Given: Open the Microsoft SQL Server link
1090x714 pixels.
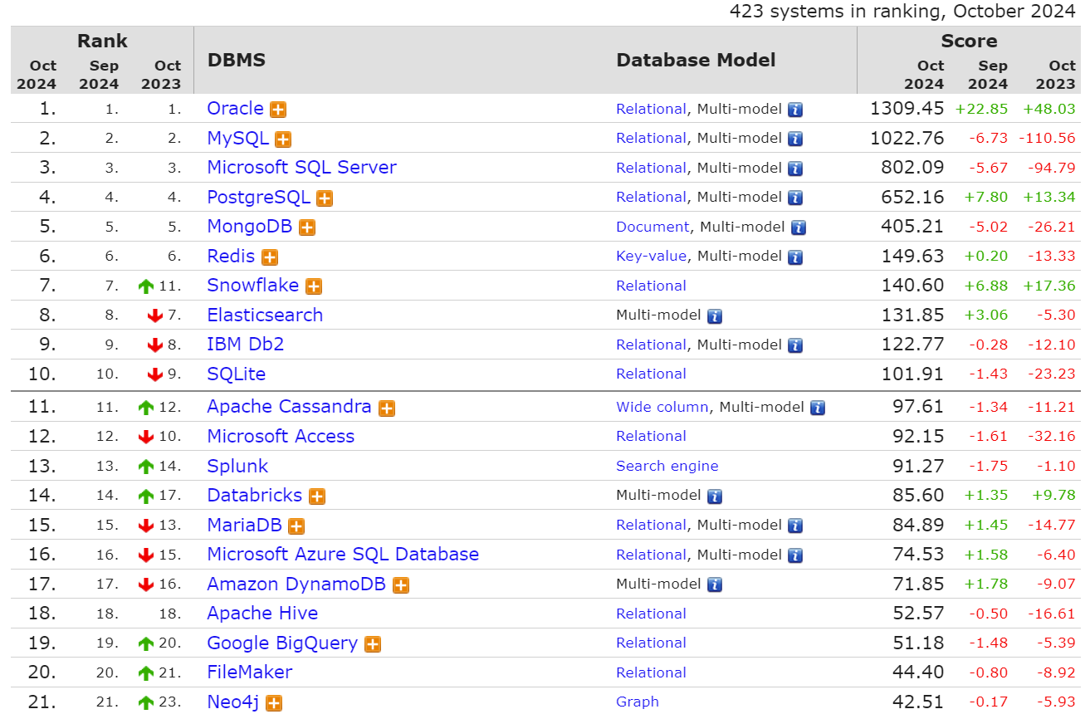Looking at the screenshot, I should coord(301,167).
